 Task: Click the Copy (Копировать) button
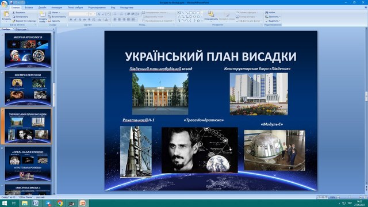[20, 17]
